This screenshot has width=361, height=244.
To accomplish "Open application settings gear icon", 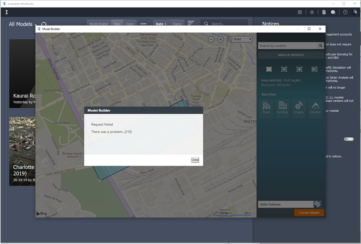I will pos(312,12).
